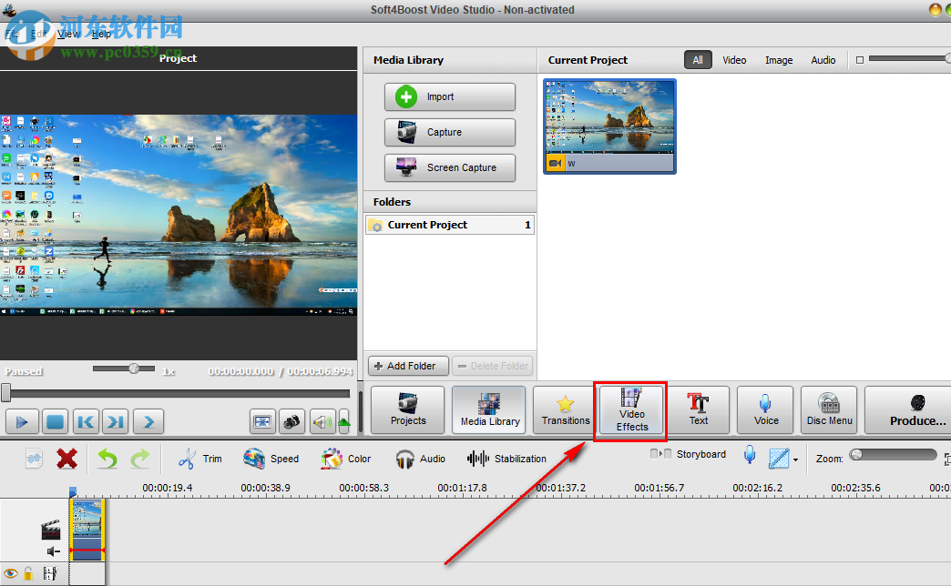Image resolution: width=951 pixels, height=586 pixels.
Task: Go to next scene arrow
Action: click(x=148, y=422)
